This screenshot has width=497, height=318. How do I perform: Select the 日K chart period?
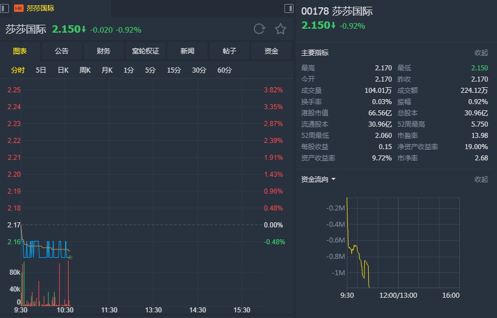tap(63, 70)
